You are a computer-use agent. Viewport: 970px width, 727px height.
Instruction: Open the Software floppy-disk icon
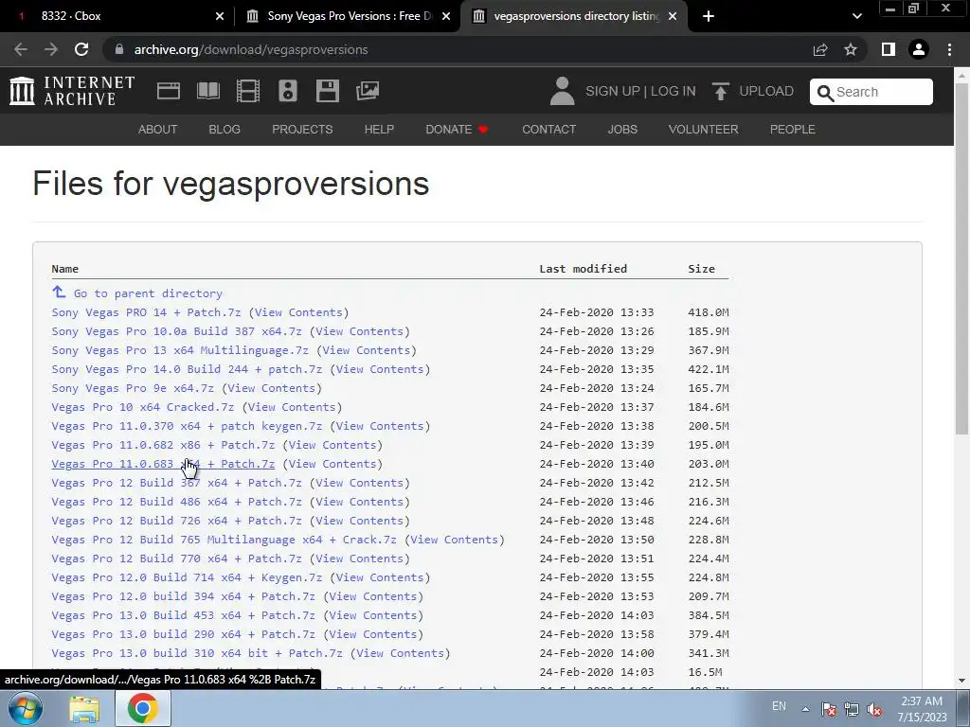[327, 91]
